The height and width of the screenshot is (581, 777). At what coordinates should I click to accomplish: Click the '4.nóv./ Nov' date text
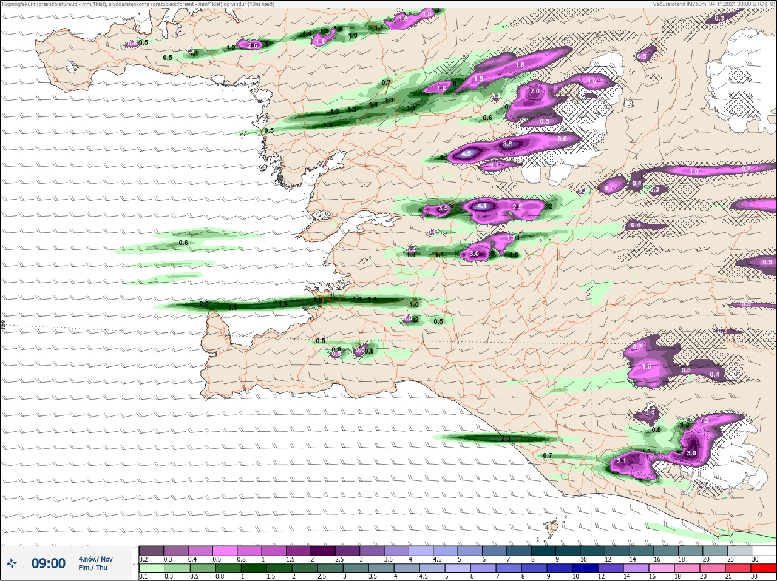(95, 559)
